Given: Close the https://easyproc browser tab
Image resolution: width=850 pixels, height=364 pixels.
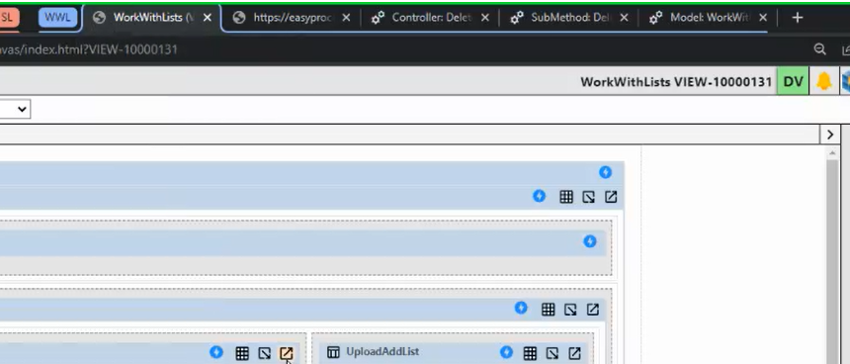Looking at the screenshot, I should click(x=346, y=18).
